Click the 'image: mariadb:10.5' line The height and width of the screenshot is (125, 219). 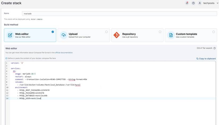click(x=25, y=74)
